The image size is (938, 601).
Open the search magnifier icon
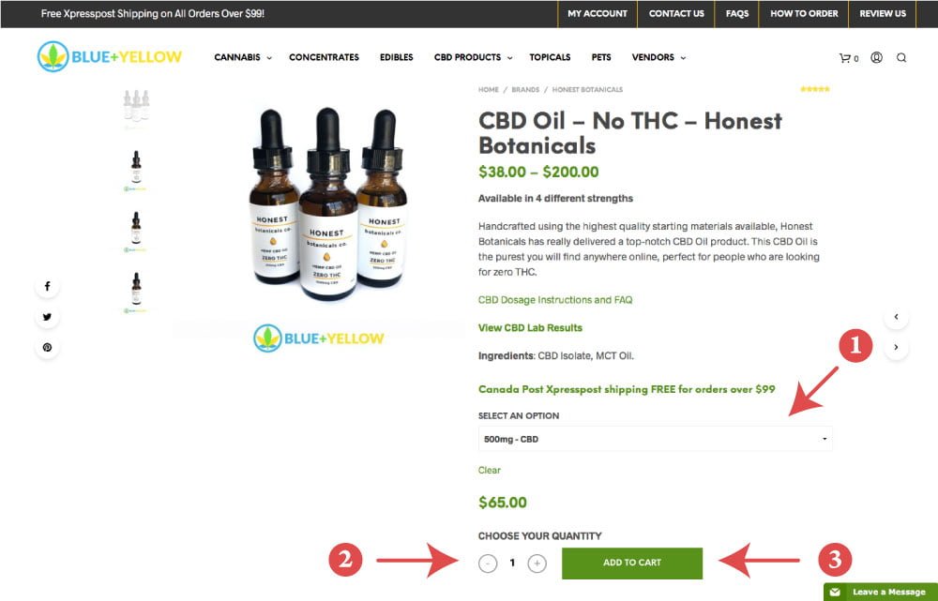[900, 58]
